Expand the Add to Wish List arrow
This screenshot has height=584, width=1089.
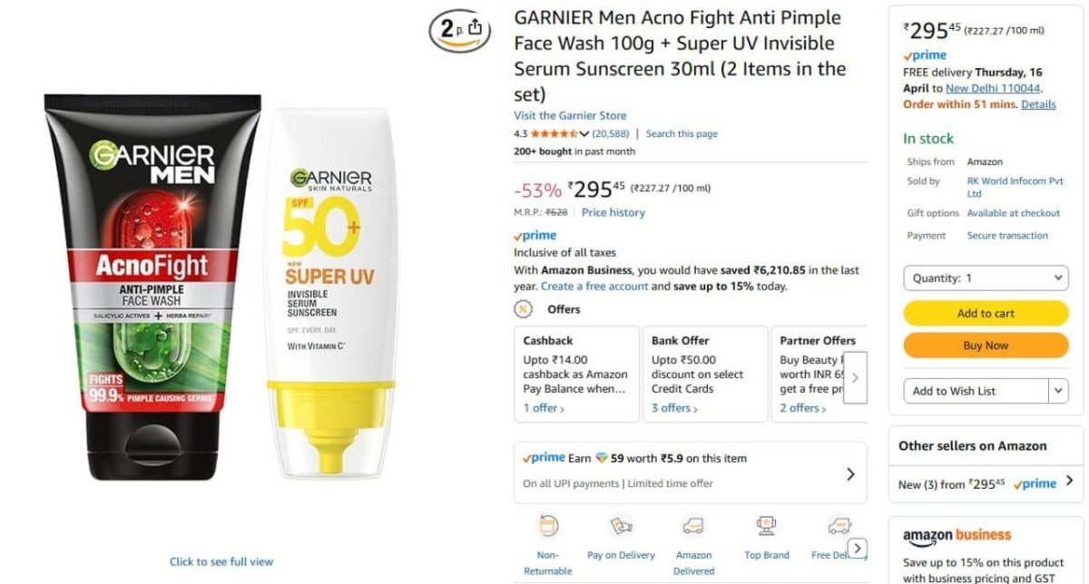(x=1058, y=391)
